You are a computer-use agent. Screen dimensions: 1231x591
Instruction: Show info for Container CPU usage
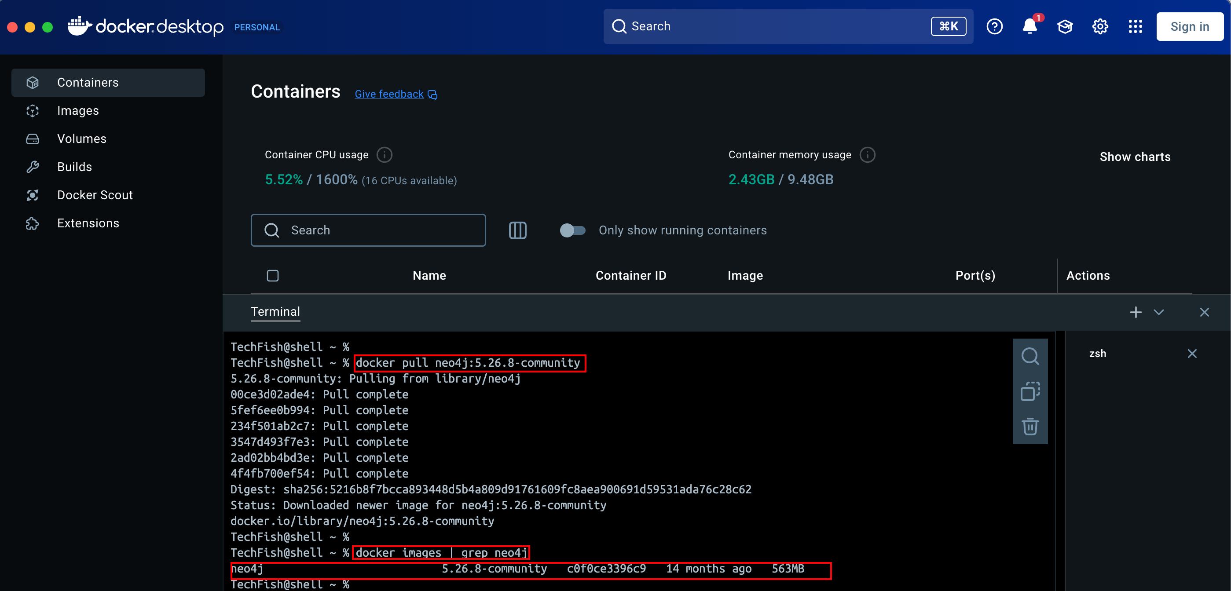click(384, 155)
